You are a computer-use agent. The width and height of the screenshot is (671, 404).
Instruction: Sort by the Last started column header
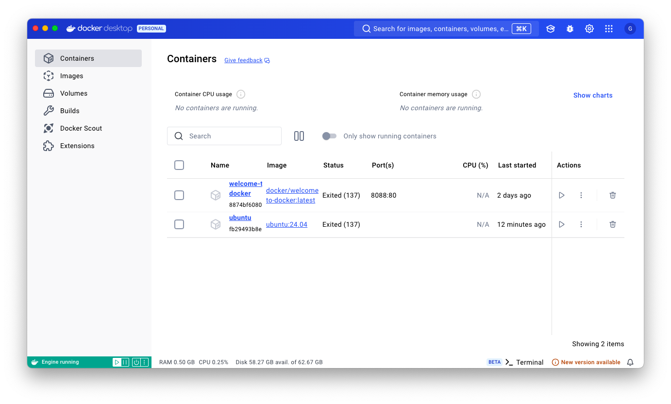pos(517,165)
